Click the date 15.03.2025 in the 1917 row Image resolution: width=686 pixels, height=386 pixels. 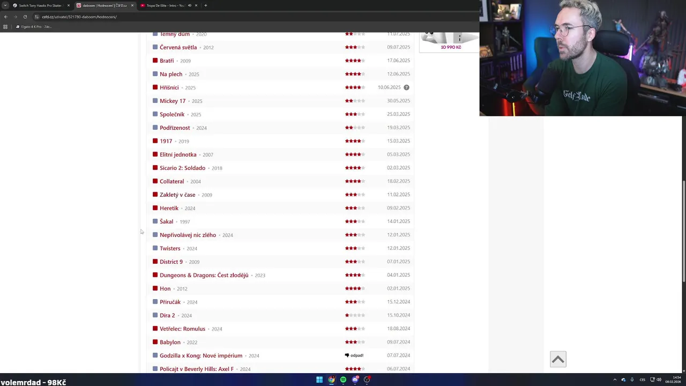tap(398, 141)
